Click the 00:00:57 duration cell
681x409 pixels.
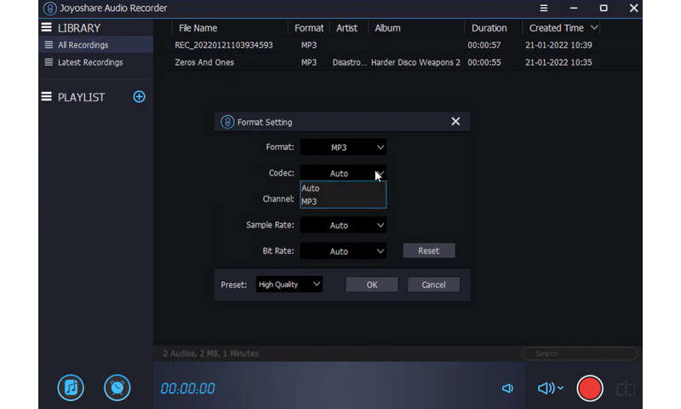[x=484, y=45]
